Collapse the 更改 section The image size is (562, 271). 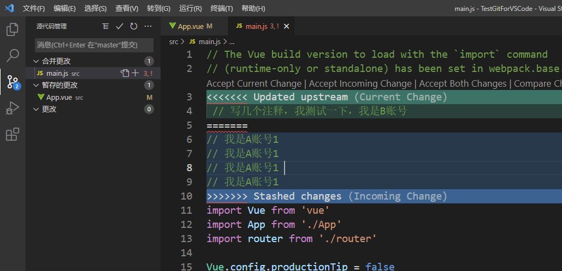[x=36, y=109]
